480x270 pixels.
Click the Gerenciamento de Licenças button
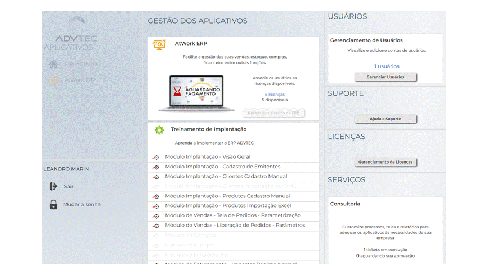(x=385, y=162)
